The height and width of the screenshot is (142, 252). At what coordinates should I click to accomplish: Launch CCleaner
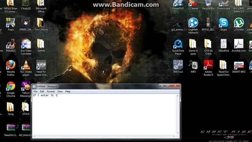point(193,5)
